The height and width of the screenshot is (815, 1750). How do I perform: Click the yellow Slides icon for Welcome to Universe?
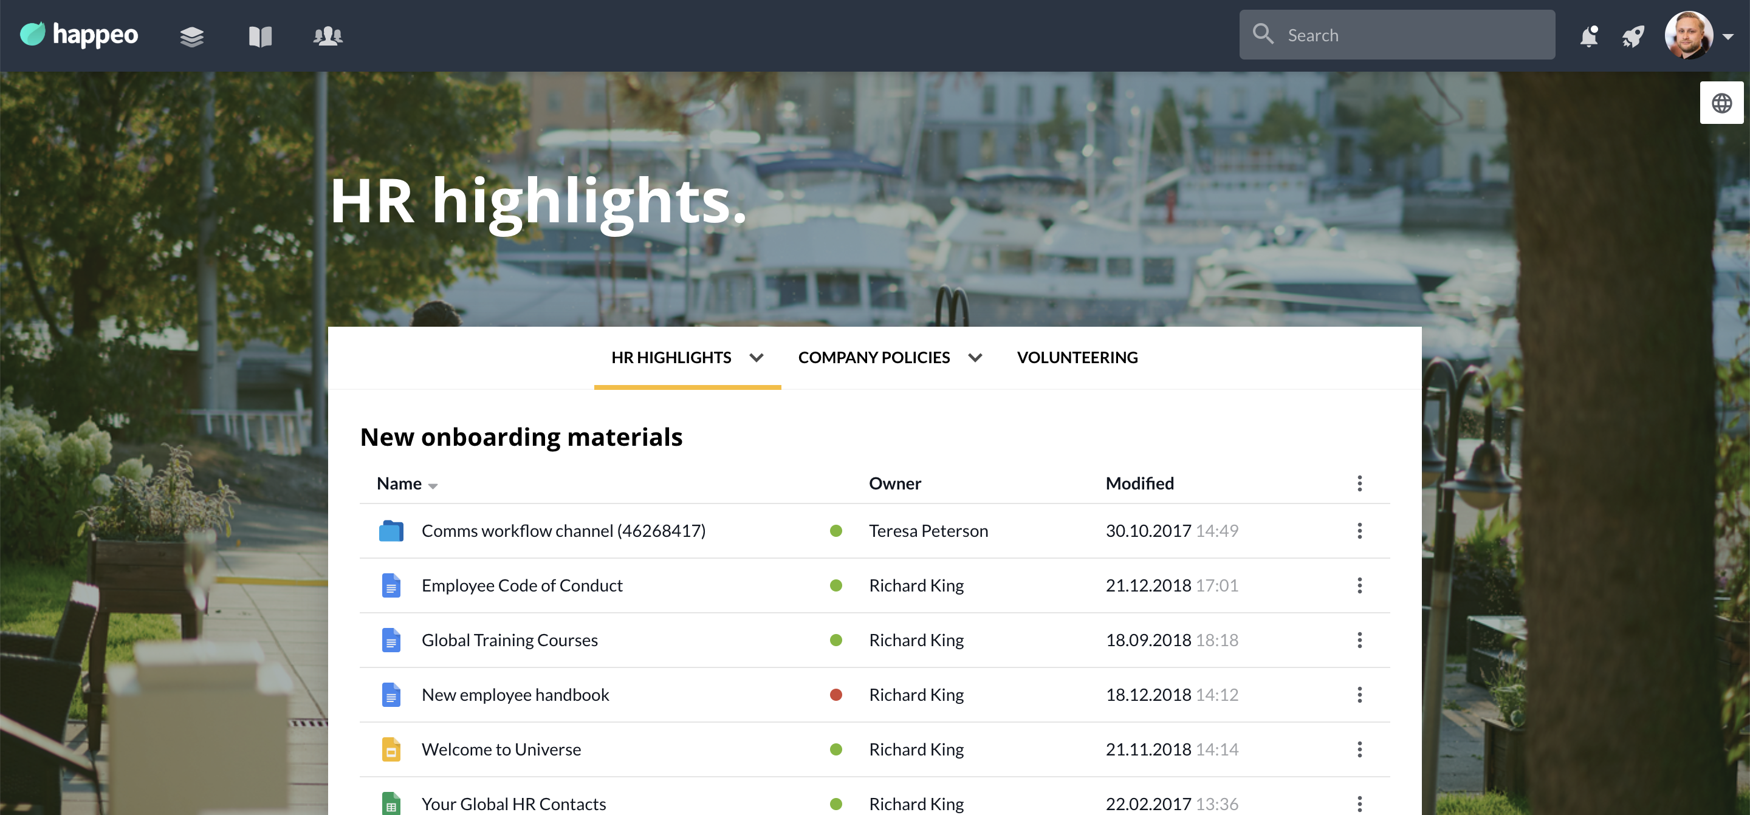coord(391,749)
